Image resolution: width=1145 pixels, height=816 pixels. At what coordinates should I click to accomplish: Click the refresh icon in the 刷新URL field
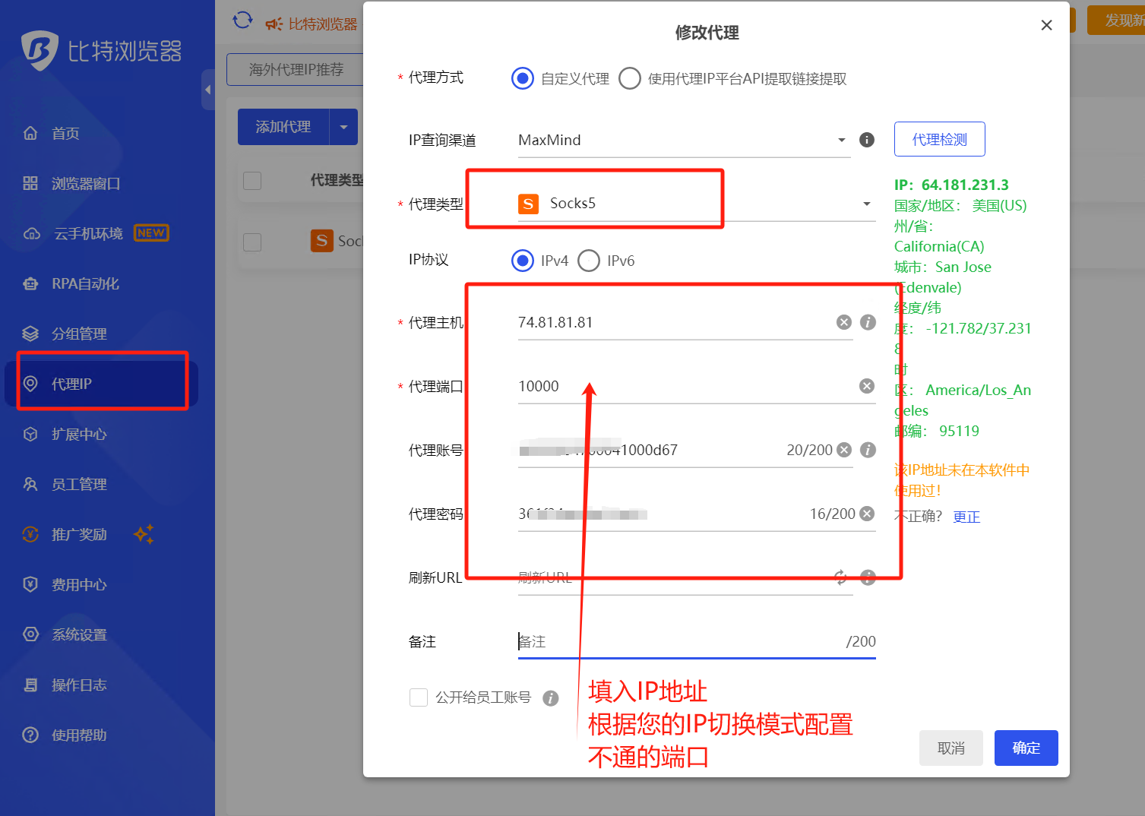point(840,577)
